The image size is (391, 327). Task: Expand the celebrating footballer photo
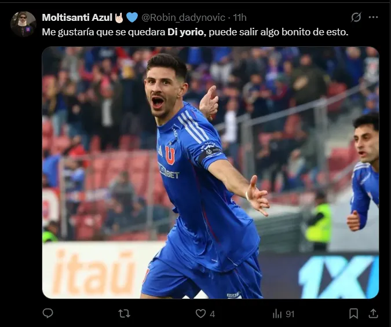tap(210, 172)
